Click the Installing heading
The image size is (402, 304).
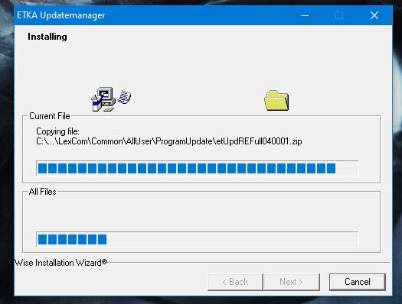pyautogui.click(x=47, y=37)
